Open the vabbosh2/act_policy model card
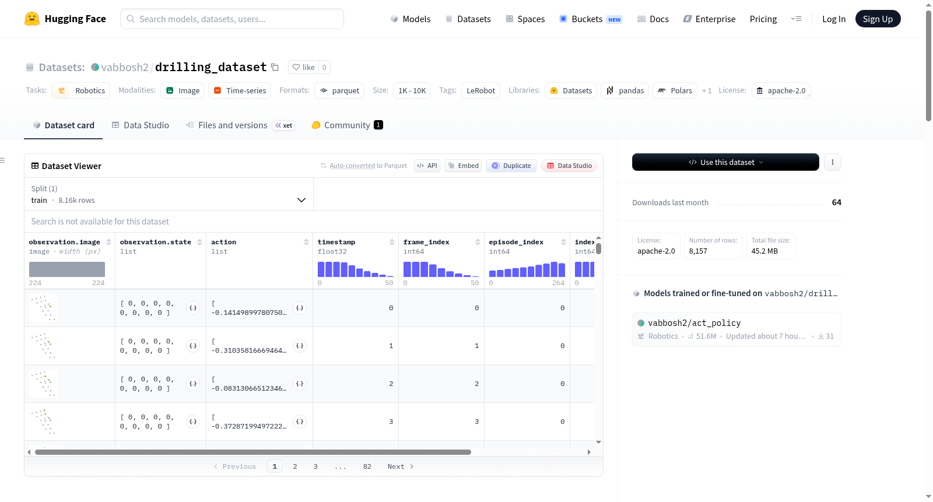 (x=736, y=329)
